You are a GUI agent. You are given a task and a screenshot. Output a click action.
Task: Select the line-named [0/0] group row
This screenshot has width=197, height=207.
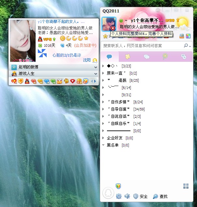pos(146,131)
